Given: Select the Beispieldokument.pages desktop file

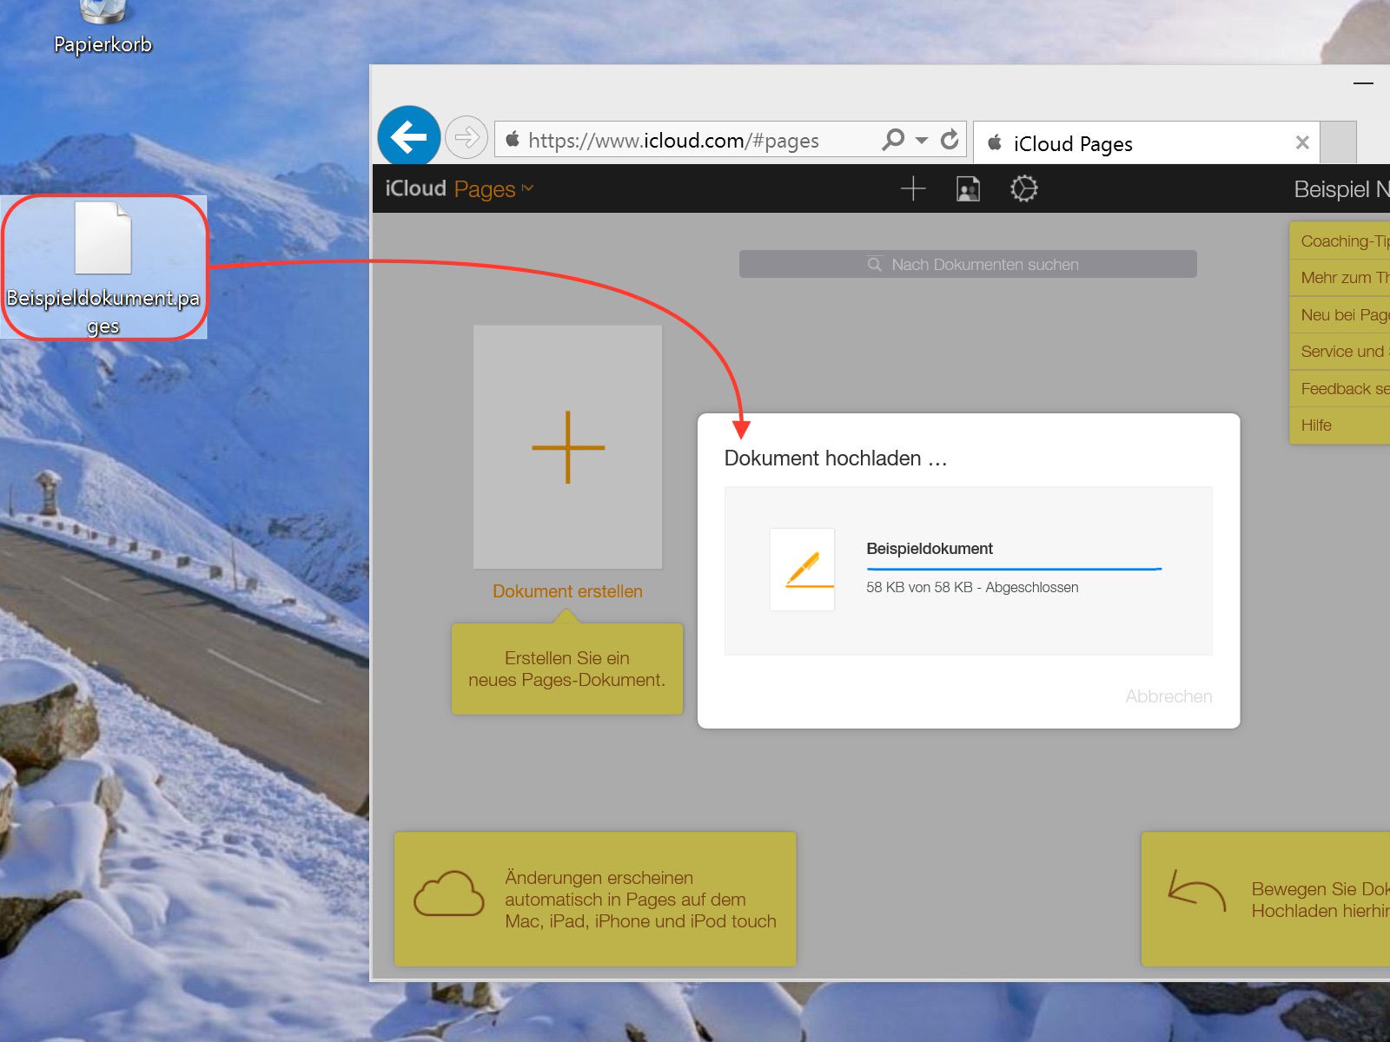Looking at the screenshot, I should pyautogui.click(x=103, y=267).
